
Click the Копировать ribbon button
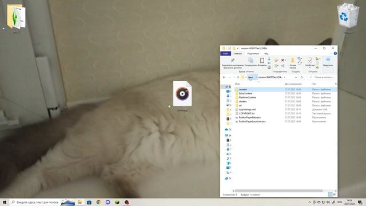pyautogui.click(x=250, y=62)
